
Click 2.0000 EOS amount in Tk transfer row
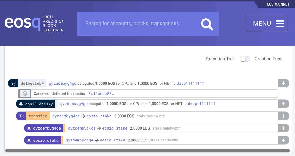tap(124, 116)
